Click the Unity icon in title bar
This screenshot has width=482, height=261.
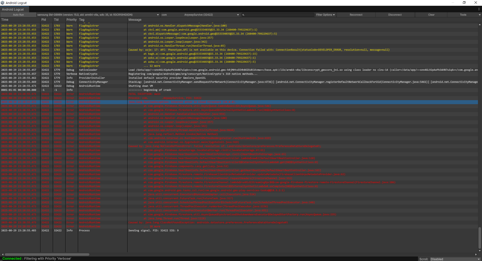(x=3, y=3)
